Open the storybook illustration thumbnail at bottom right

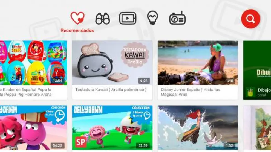pyautogui.click(x=257, y=128)
